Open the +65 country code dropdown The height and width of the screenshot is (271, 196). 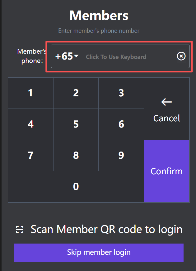click(67, 56)
